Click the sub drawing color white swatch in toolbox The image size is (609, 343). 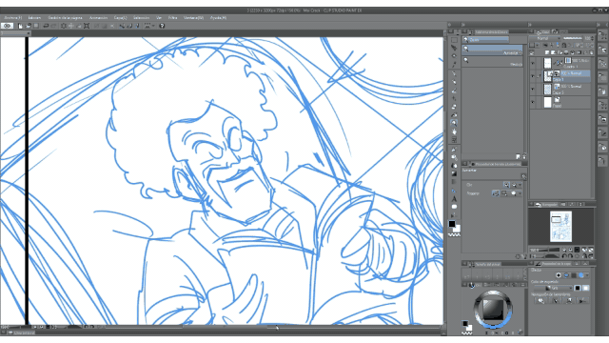pyautogui.click(x=457, y=229)
